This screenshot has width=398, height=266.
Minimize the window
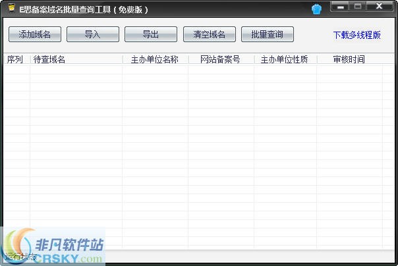coord(341,7)
